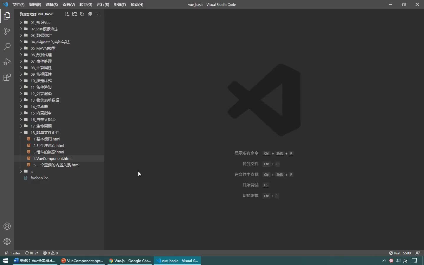This screenshot has width=424, height=265.
Task: Click the feedback icon in status bar
Action: click(418, 253)
